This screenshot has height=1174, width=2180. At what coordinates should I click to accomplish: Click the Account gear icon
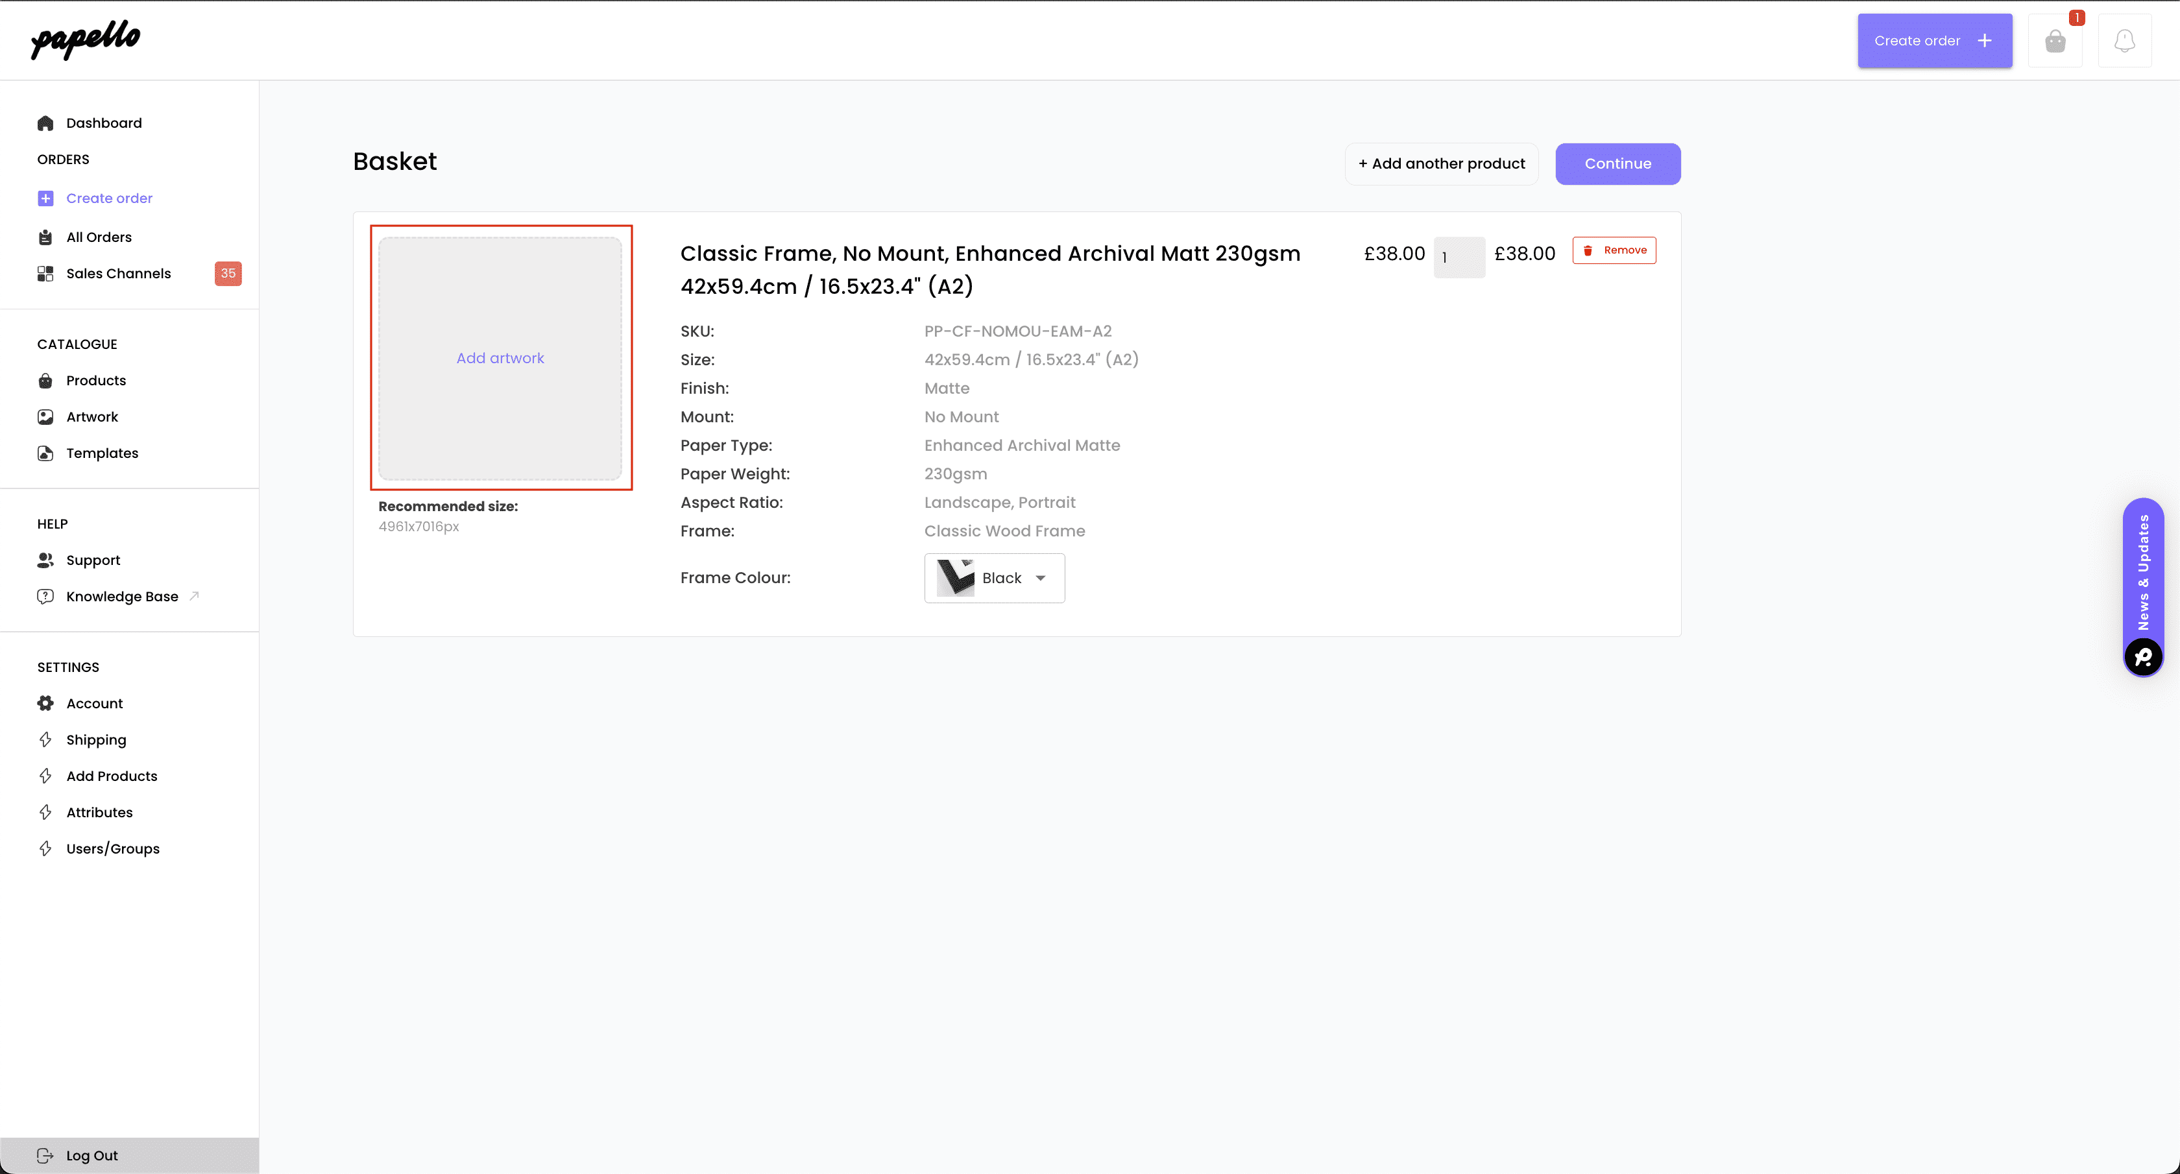(45, 704)
